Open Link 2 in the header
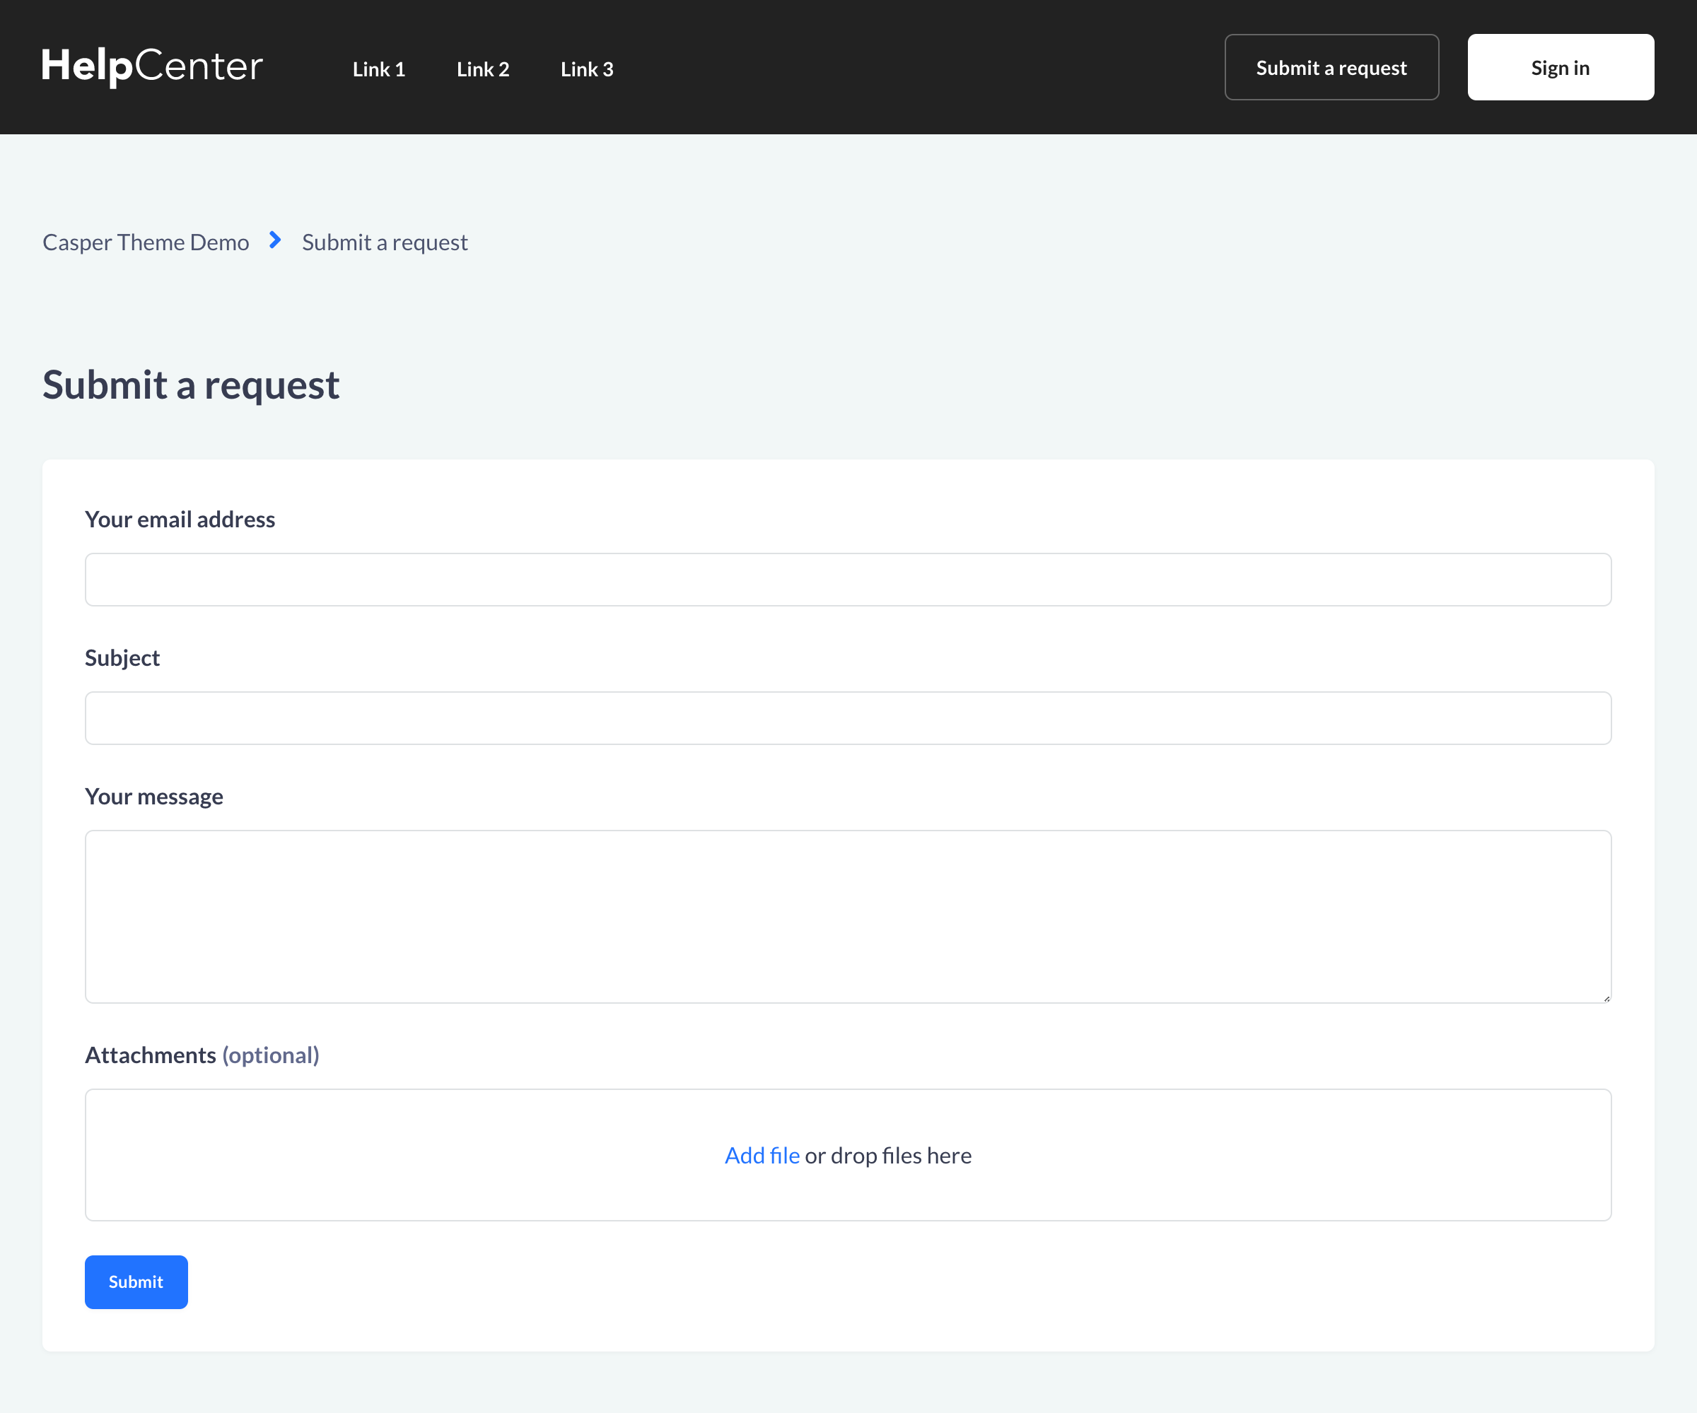Viewport: 1697px width, 1413px height. point(482,69)
